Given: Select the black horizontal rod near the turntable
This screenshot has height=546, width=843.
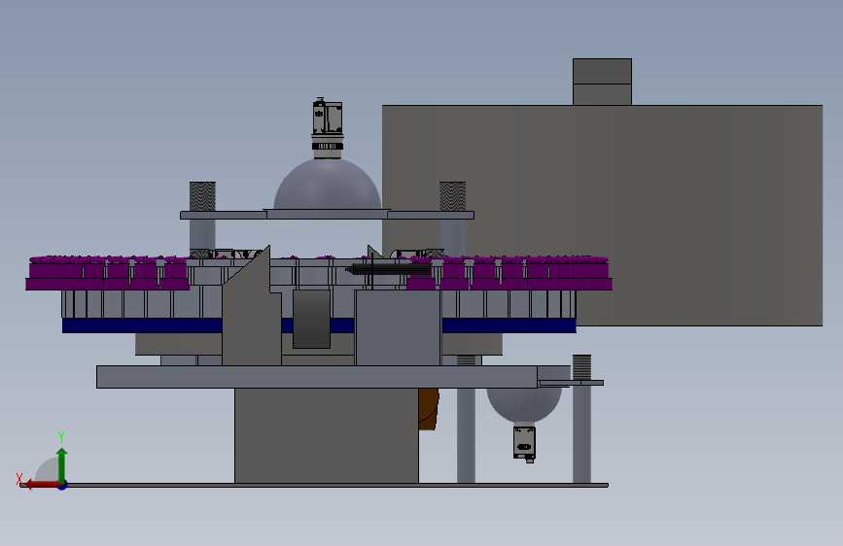Looking at the screenshot, I should point(388,269).
